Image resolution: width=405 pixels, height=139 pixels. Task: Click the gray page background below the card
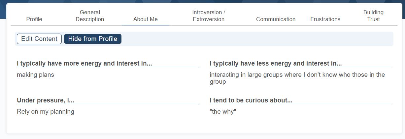coord(198,136)
